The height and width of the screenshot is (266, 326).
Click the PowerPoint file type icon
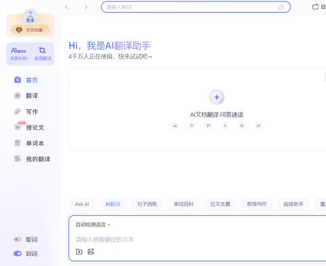click(209, 126)
